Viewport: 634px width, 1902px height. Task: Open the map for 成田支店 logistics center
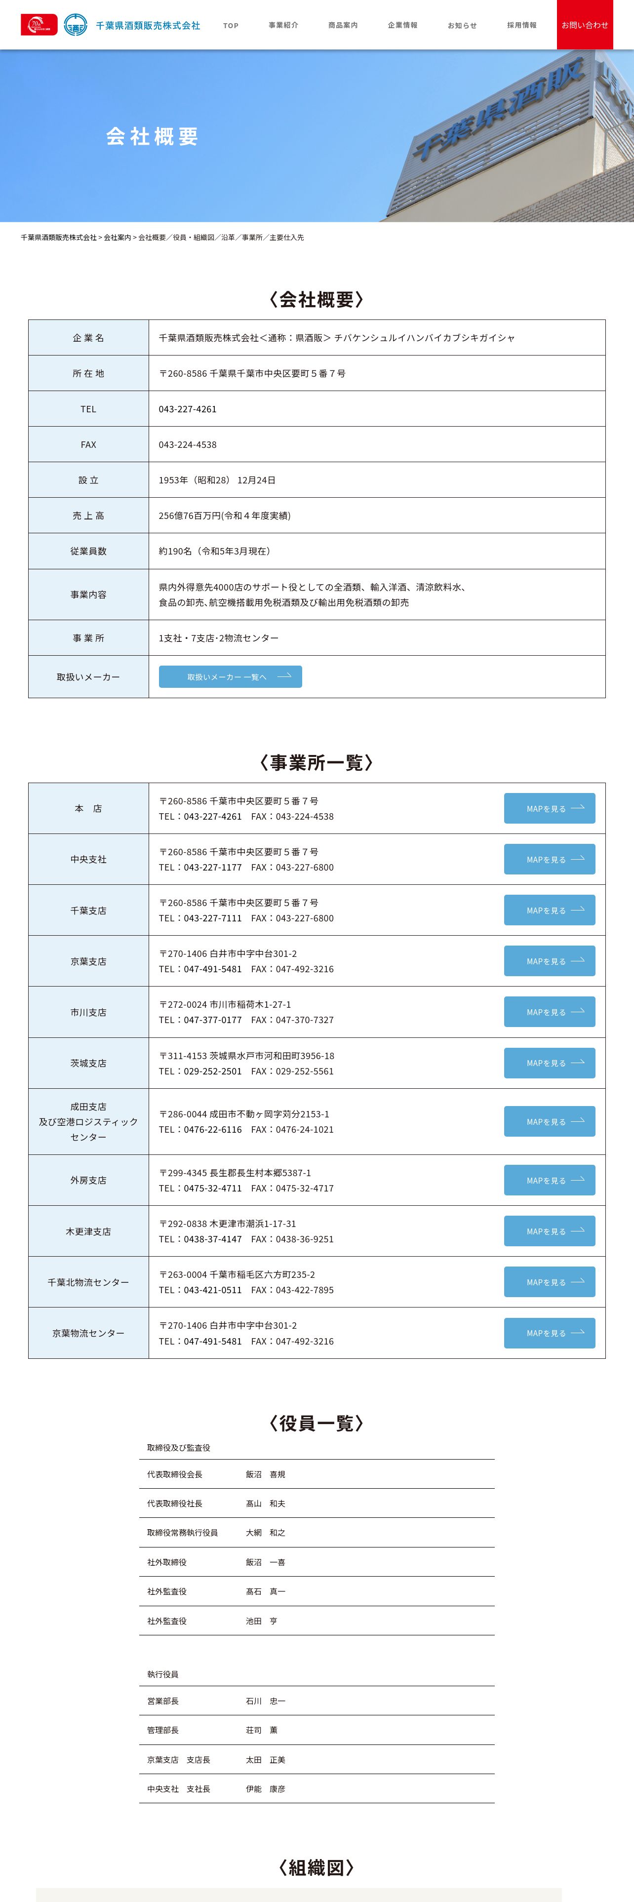pos(549,1121)
